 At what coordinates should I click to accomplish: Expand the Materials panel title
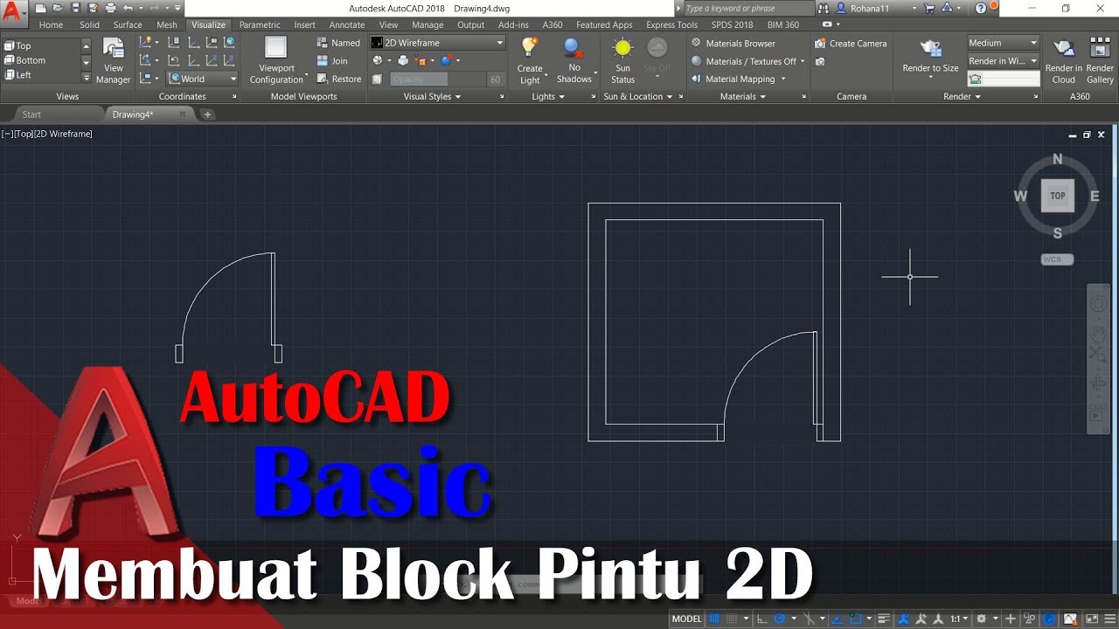[x=743, y=96]
